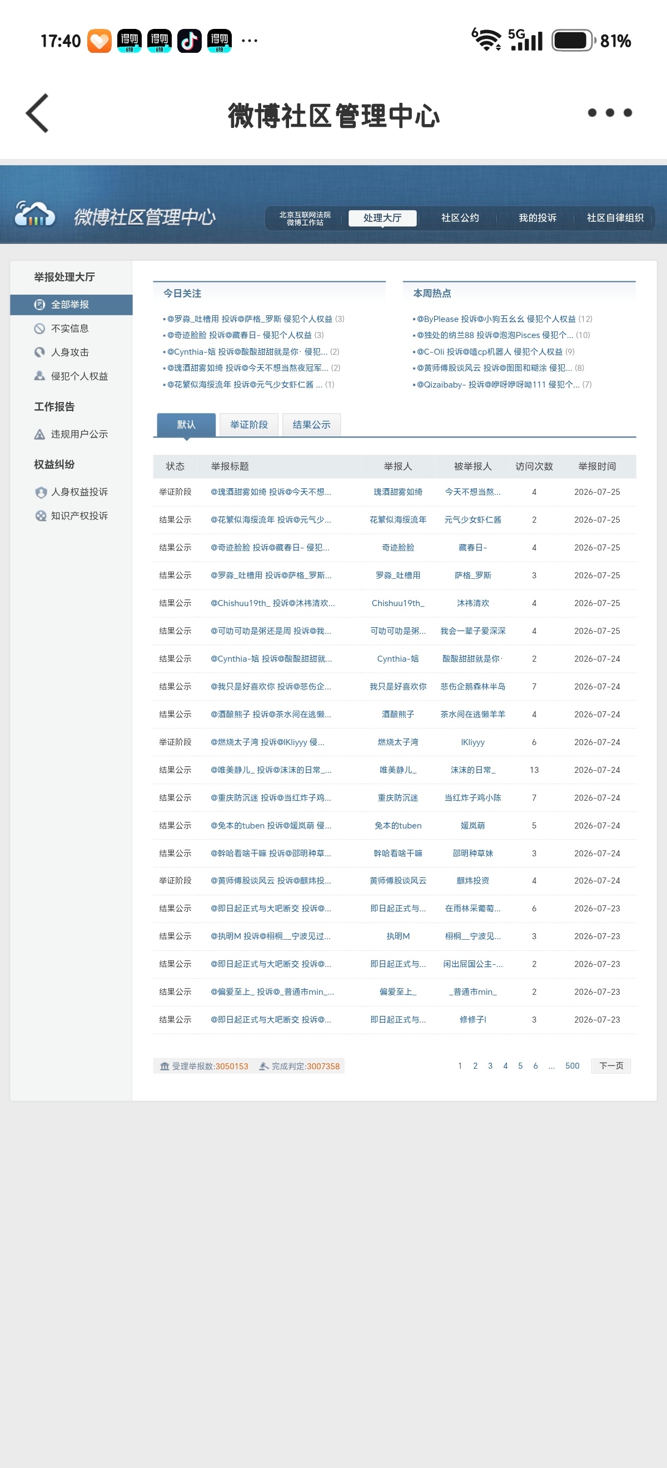The width and height of the screenshot is (667, 1468).
Task: Click the 侵犯个人权益 person icon
Action: pos(39,376)
